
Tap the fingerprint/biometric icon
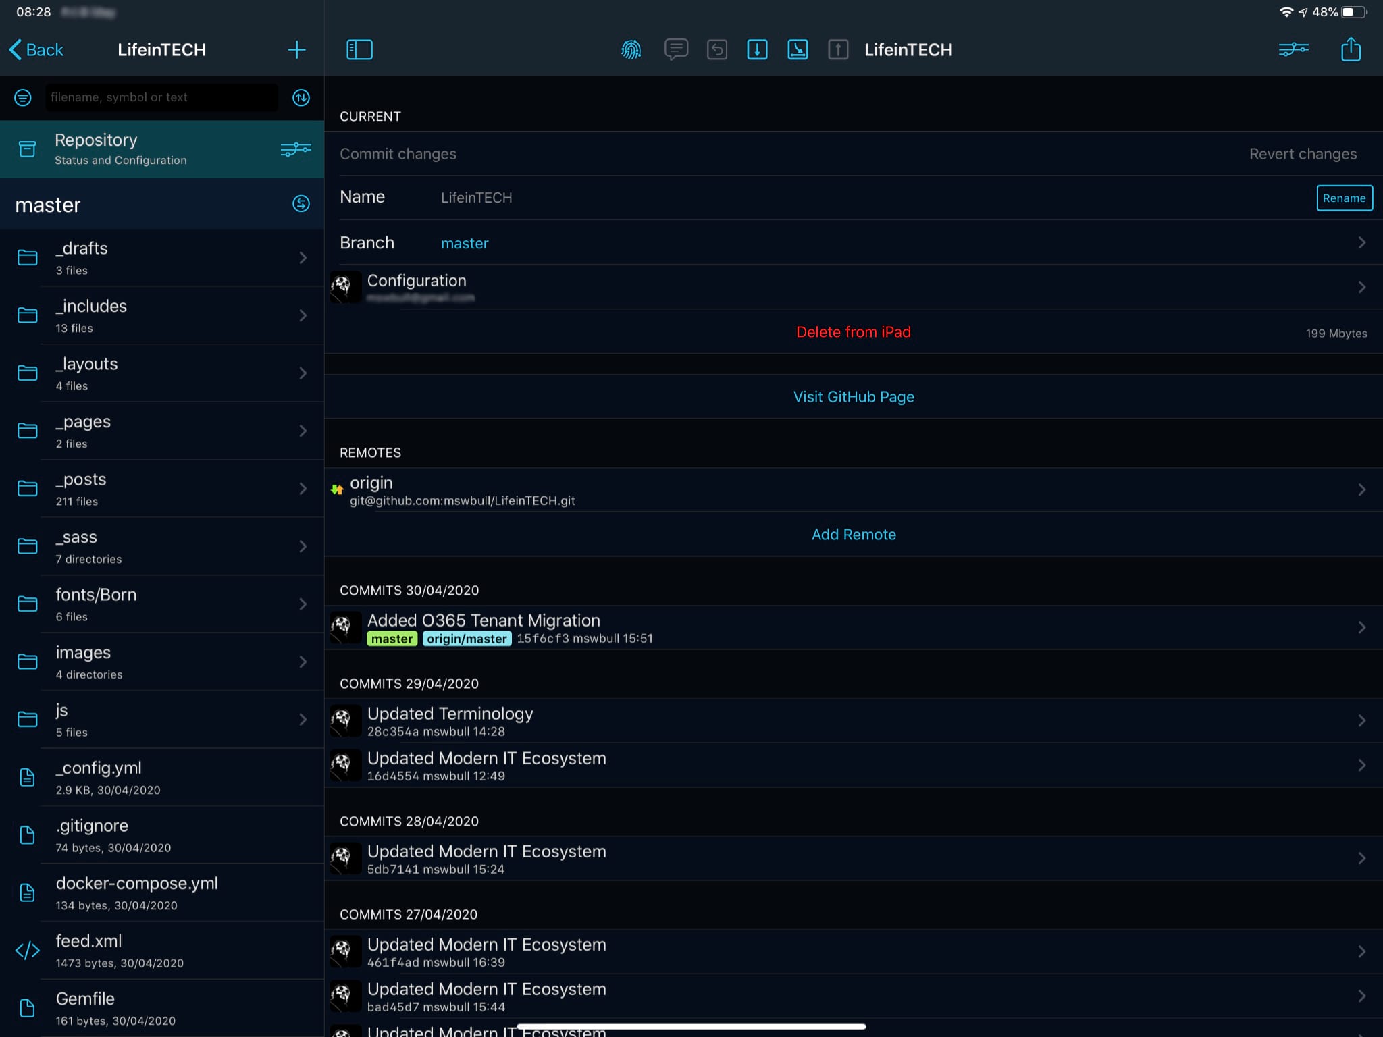(631, 49)
